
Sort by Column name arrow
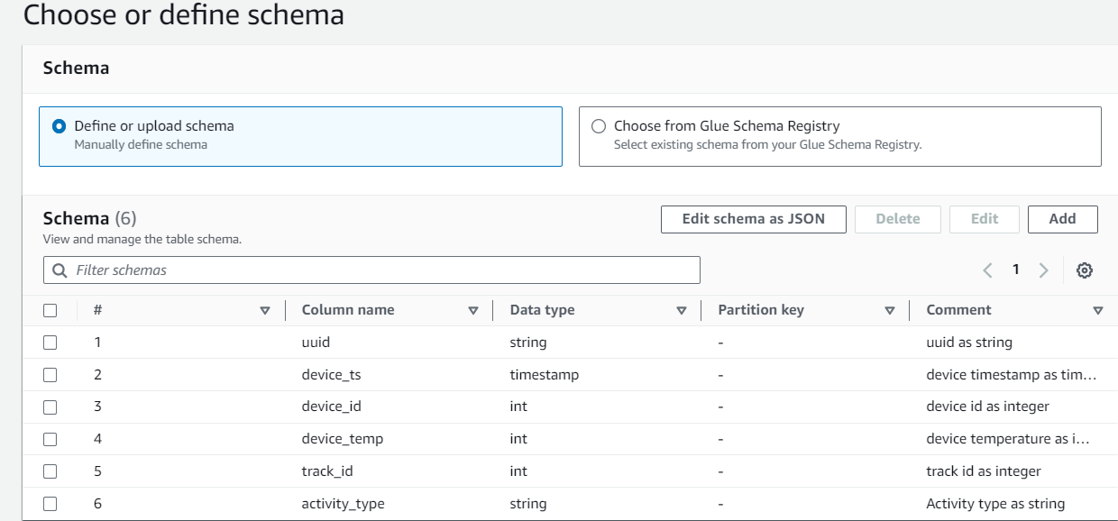(x=473, y=310)
